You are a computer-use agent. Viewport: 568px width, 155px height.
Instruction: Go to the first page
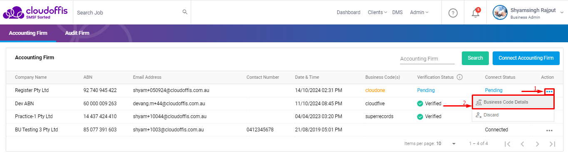click(507, 144)
